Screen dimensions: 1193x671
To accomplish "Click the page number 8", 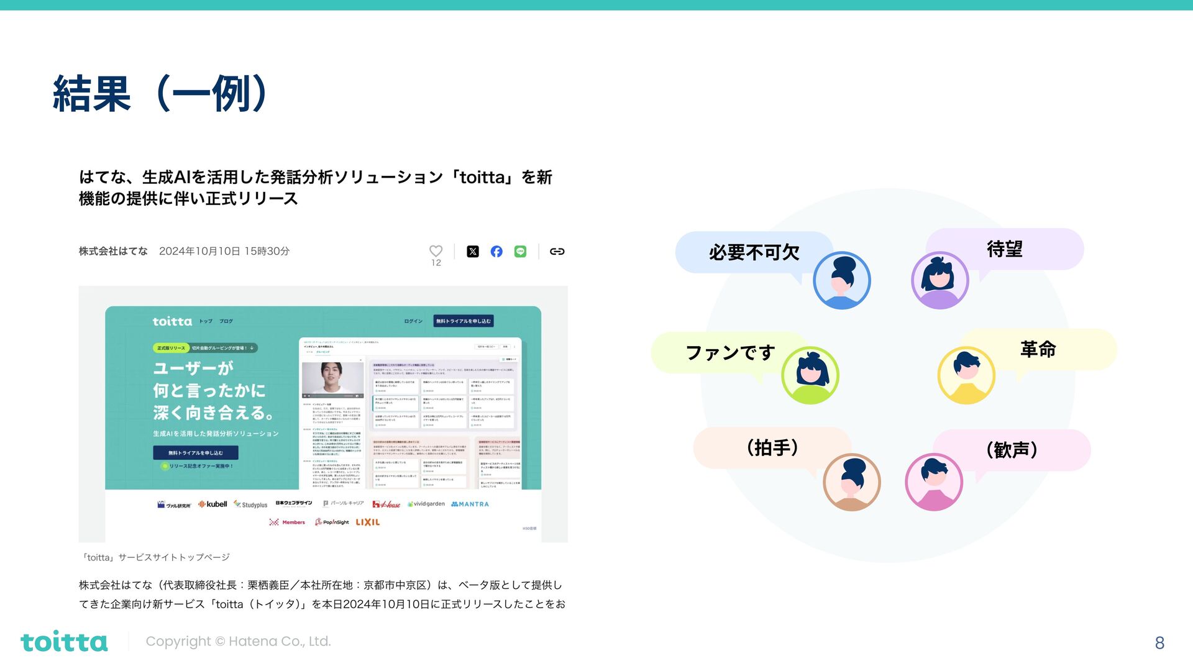I will coord(1159,643).
